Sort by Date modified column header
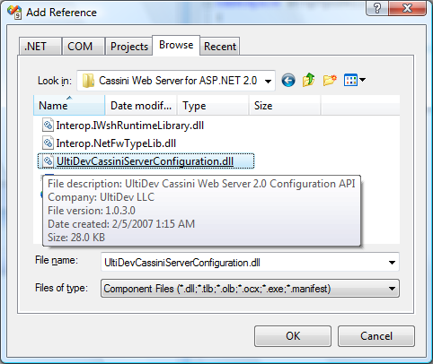This screenshot has width=433, height=364. (141, 106)
